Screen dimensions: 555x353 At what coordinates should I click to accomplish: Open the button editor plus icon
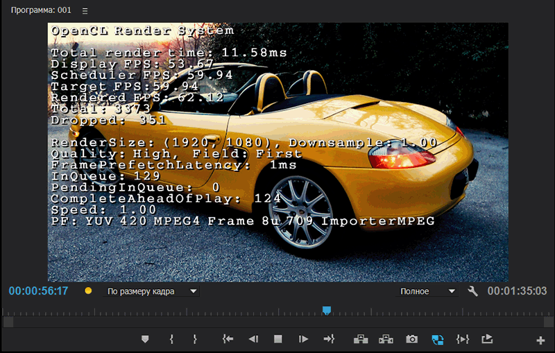(540, 341)
